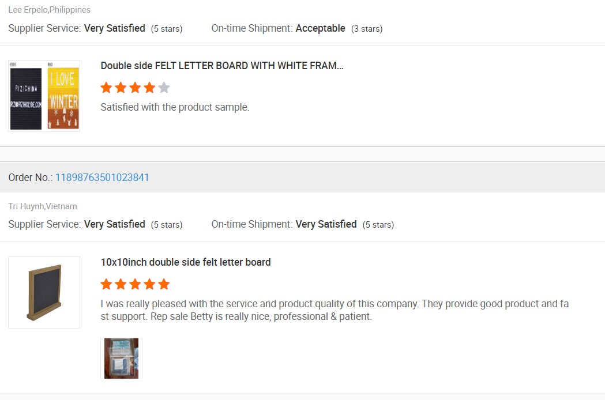The height and width of the screenshot is (400, 605).
Task: Select reviewer name Lee Erpelo, Philippines
Action: (x=50, y=10)
